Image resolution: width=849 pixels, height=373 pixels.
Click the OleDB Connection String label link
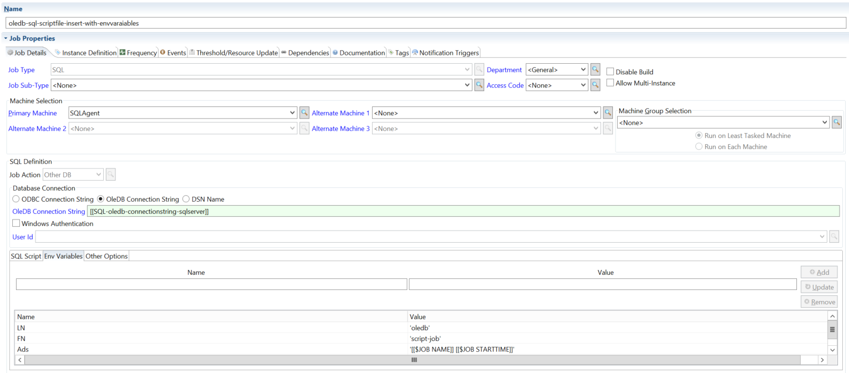(49, 211)
